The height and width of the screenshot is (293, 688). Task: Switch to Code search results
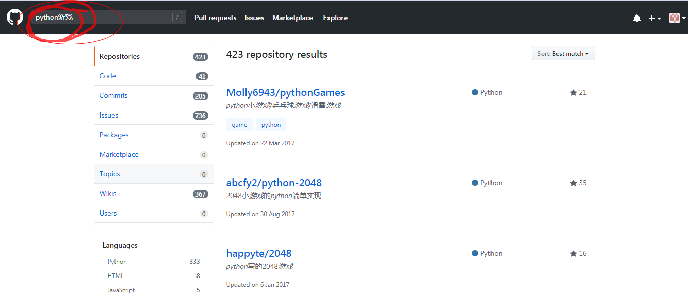click(x=154, y=76)
